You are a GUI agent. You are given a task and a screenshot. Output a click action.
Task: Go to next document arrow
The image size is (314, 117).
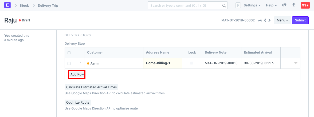pyautogui.click(x=270, y=20)
